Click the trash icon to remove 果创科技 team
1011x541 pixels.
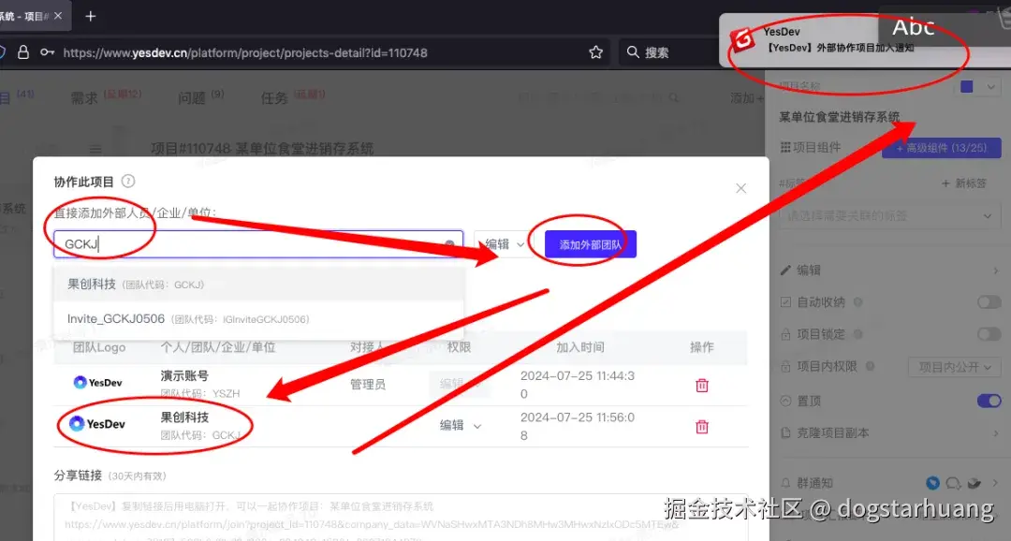[700, 427]
